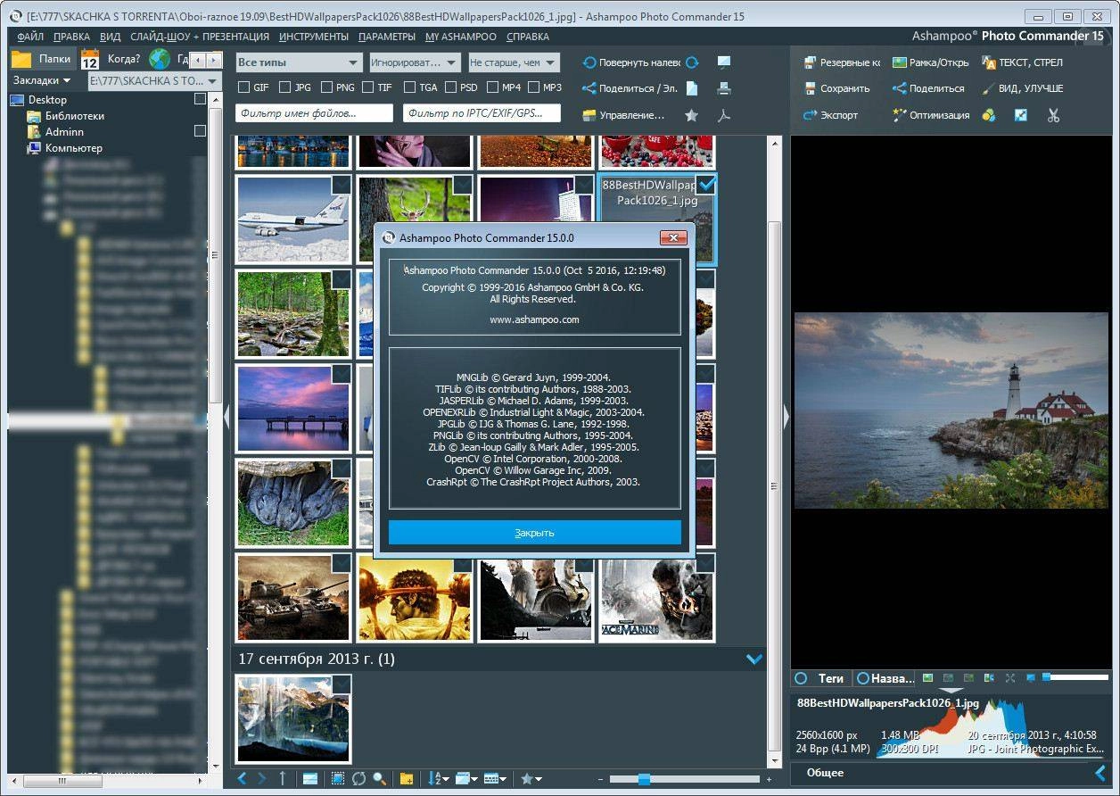Image resolution: width=1120 pixels, height=796 pixels.
Task: Enable the MP3 file type checkbox
Action: (534, 87)
